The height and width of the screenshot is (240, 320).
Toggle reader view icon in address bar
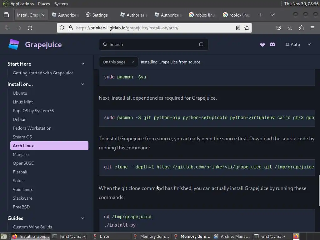coord(238,28)
